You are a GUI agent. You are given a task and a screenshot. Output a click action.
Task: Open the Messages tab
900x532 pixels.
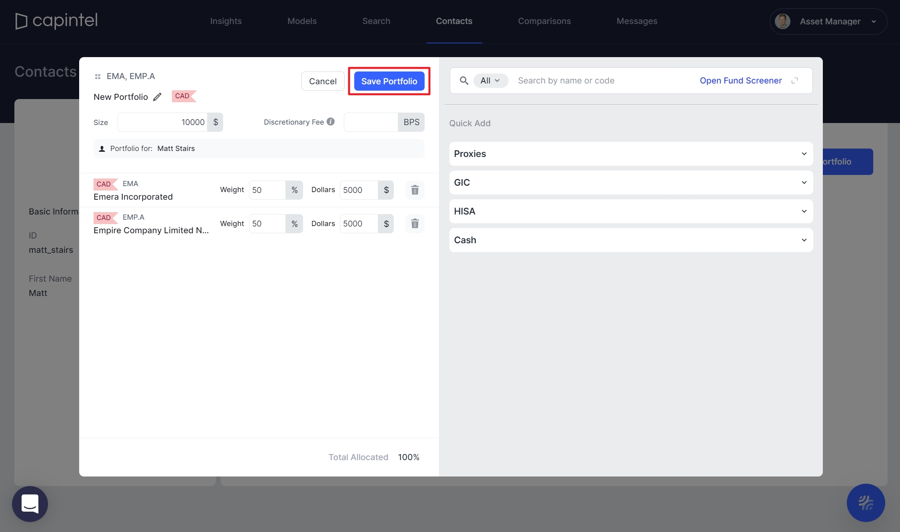click(637, 21)
